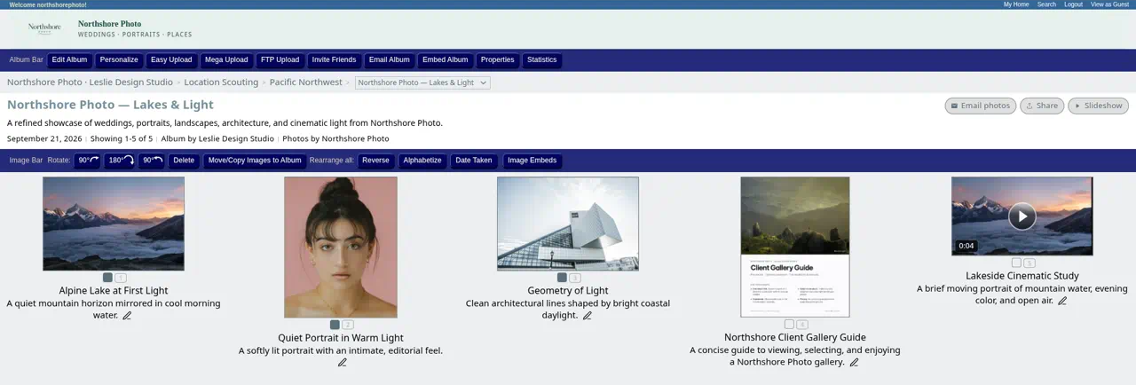Image resolution: width=1136 pixels, height=385 pixels.
Task: Toggle checkbox for Alpine Lake at First Light
Action: [x=107, y=278]
